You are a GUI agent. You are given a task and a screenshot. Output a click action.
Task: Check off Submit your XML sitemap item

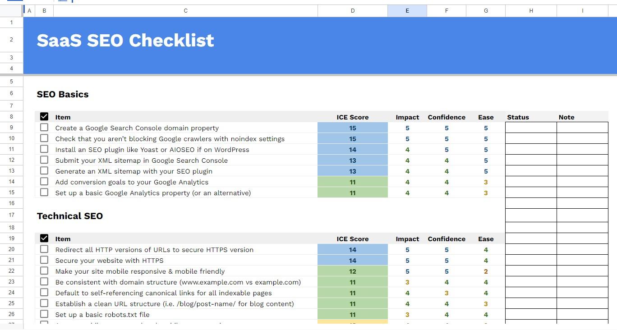click(44, 160)
